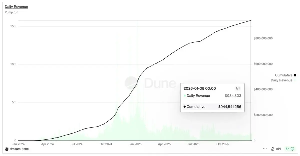Select the $944,541,256 cumulative value in tooltip
This screenshot has height=156, width=300.
(229, 107)
